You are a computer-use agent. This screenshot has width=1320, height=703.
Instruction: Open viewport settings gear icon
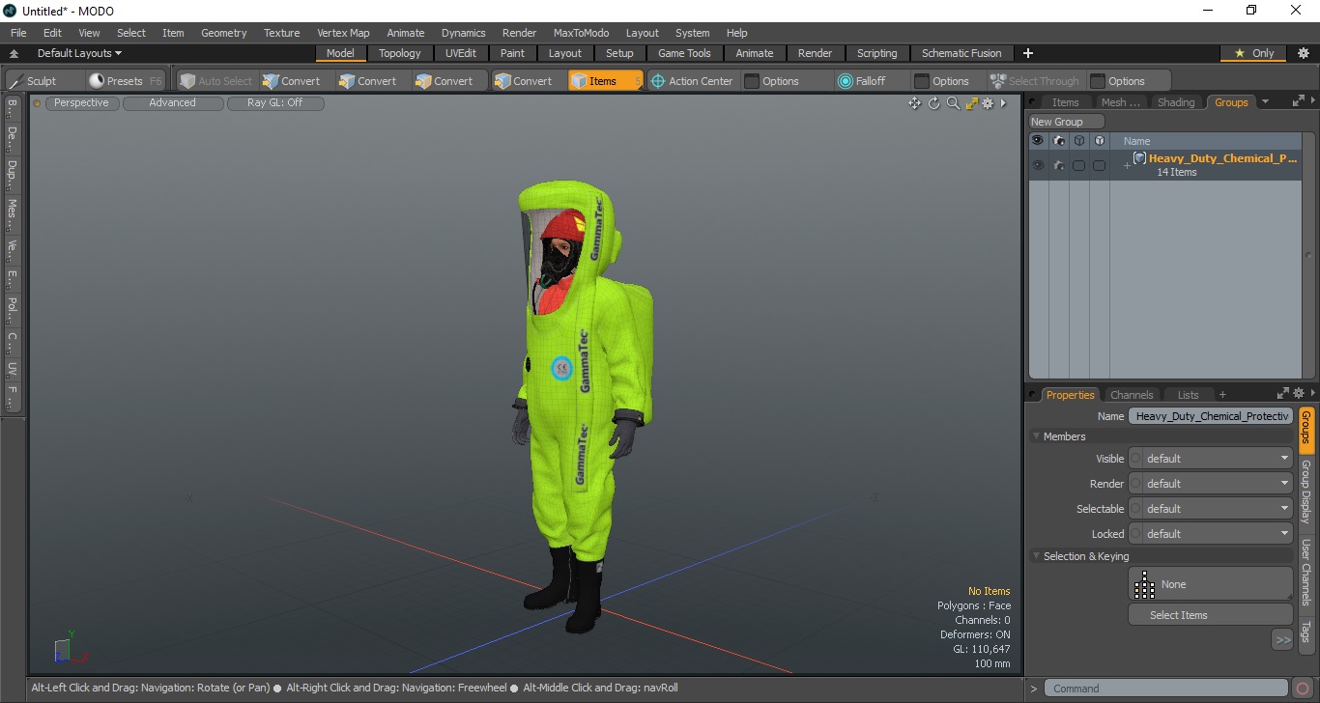[x=988, y=103]
